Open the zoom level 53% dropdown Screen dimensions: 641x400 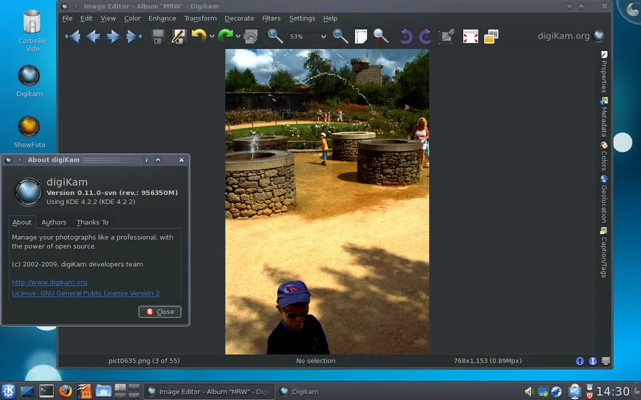(323, 37)
